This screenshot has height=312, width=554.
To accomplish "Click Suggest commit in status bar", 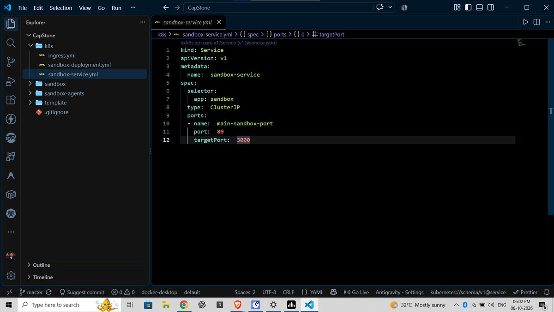I will (x=82, y=292).
